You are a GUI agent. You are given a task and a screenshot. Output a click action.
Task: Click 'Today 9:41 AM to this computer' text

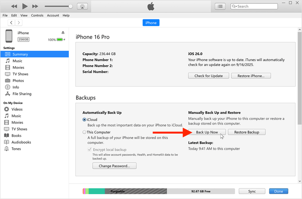pyautogui.click(x=214, y=149)
